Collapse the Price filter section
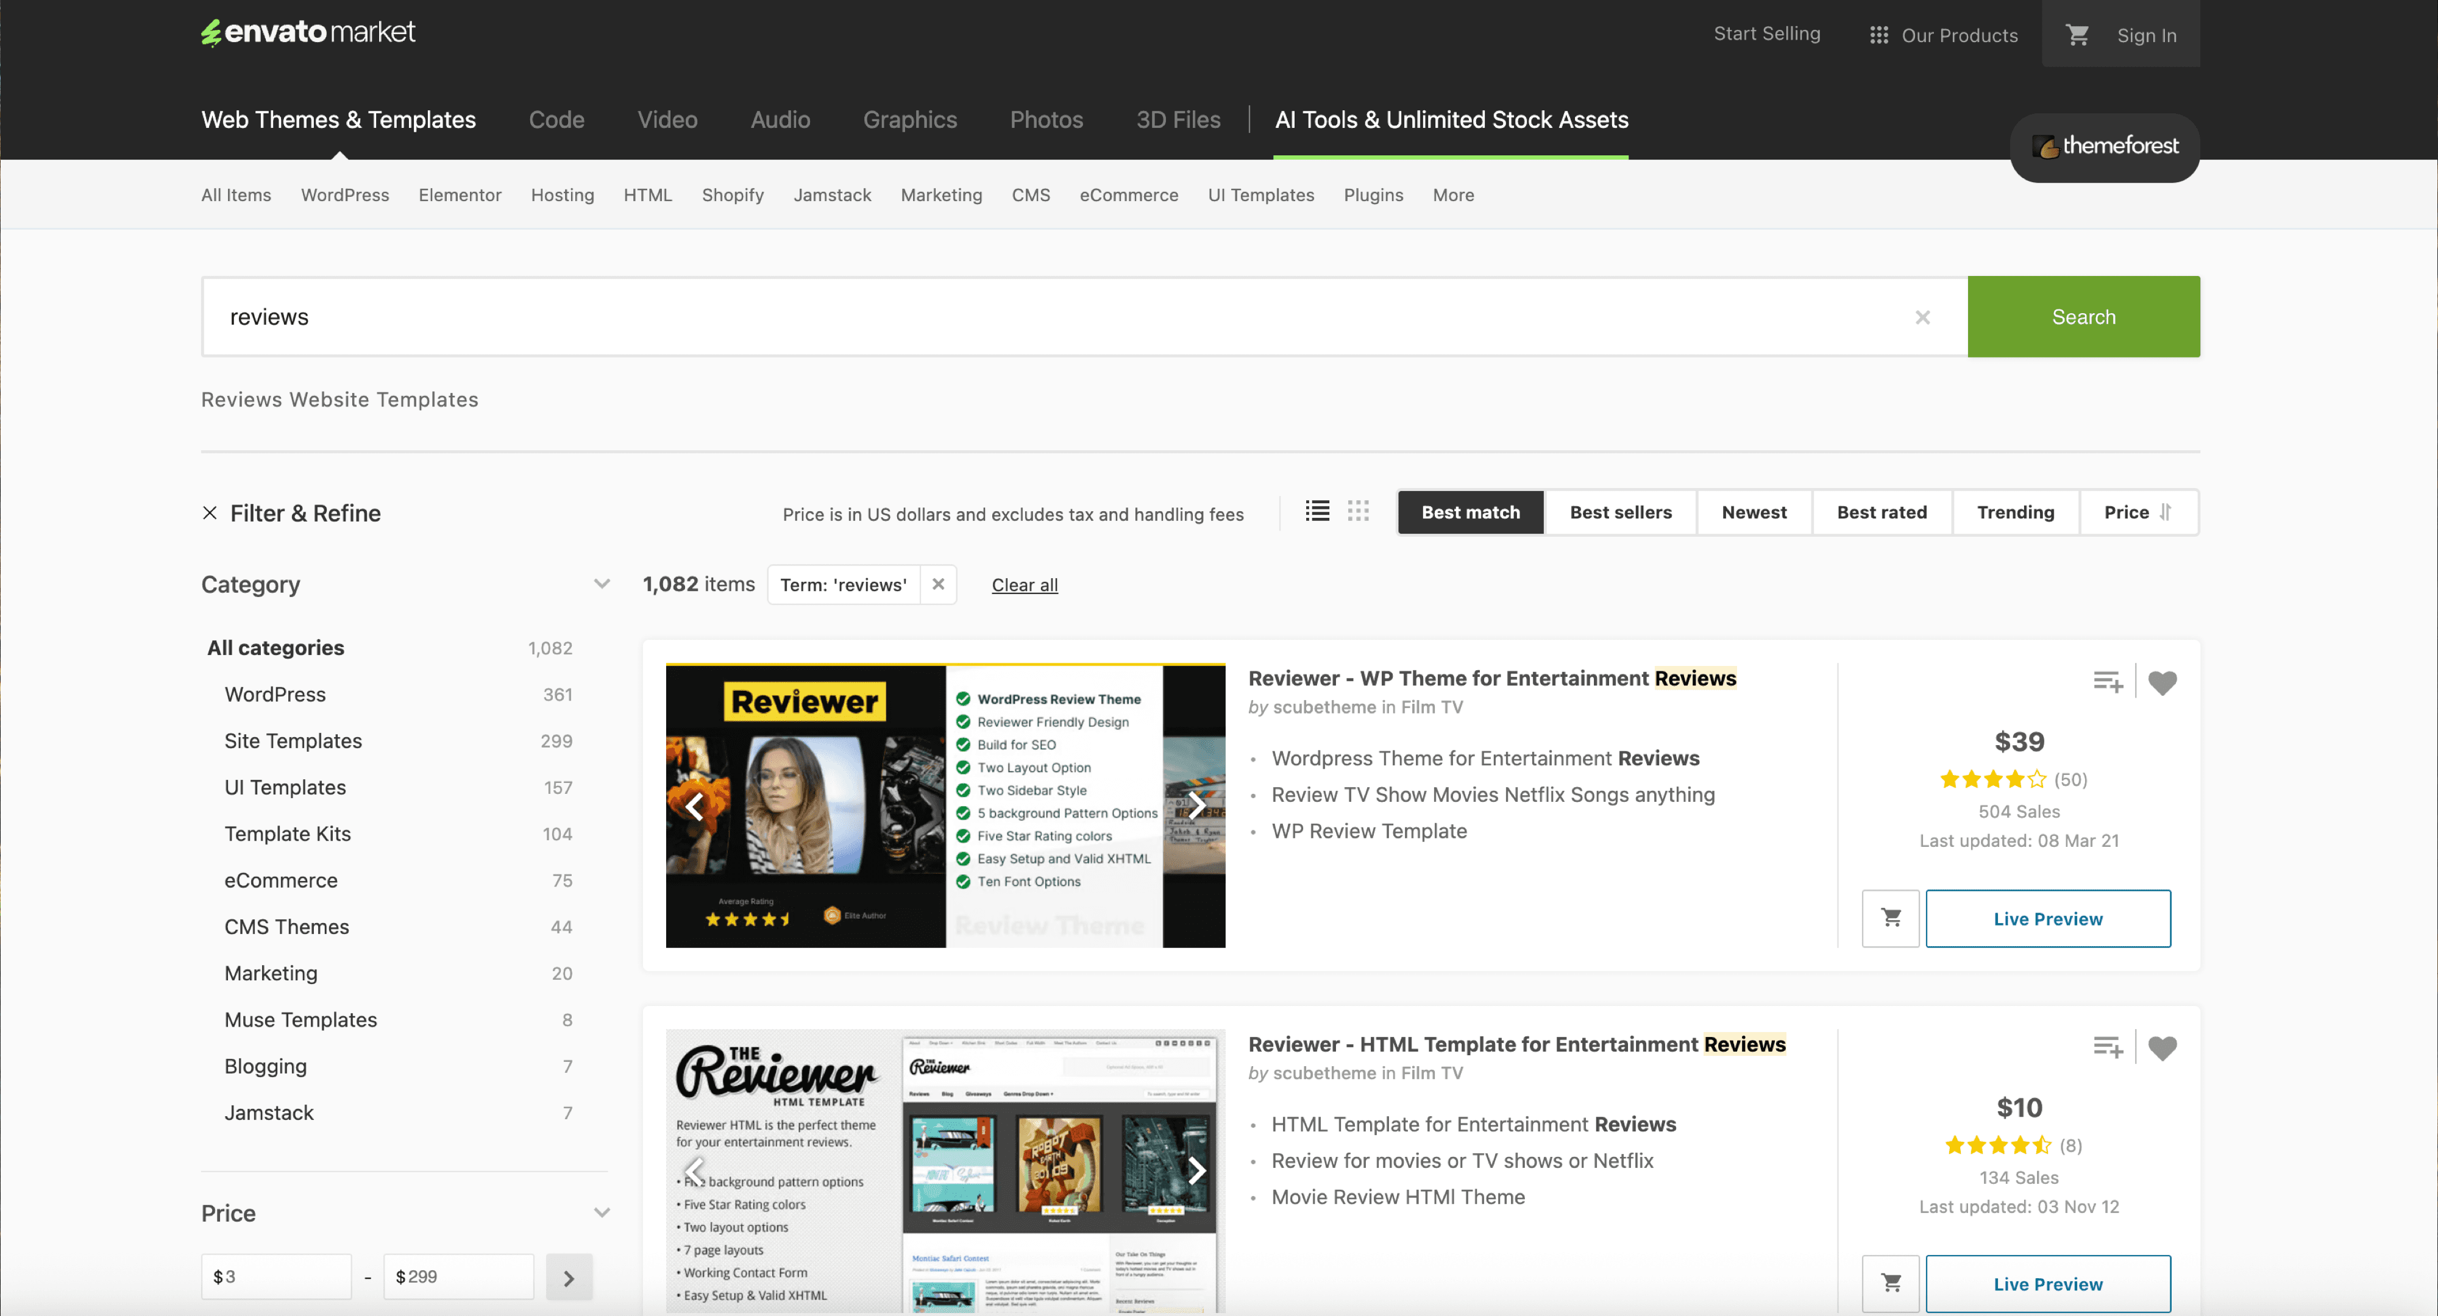Screen dimensions: 2438x1316 point(601,1213)
